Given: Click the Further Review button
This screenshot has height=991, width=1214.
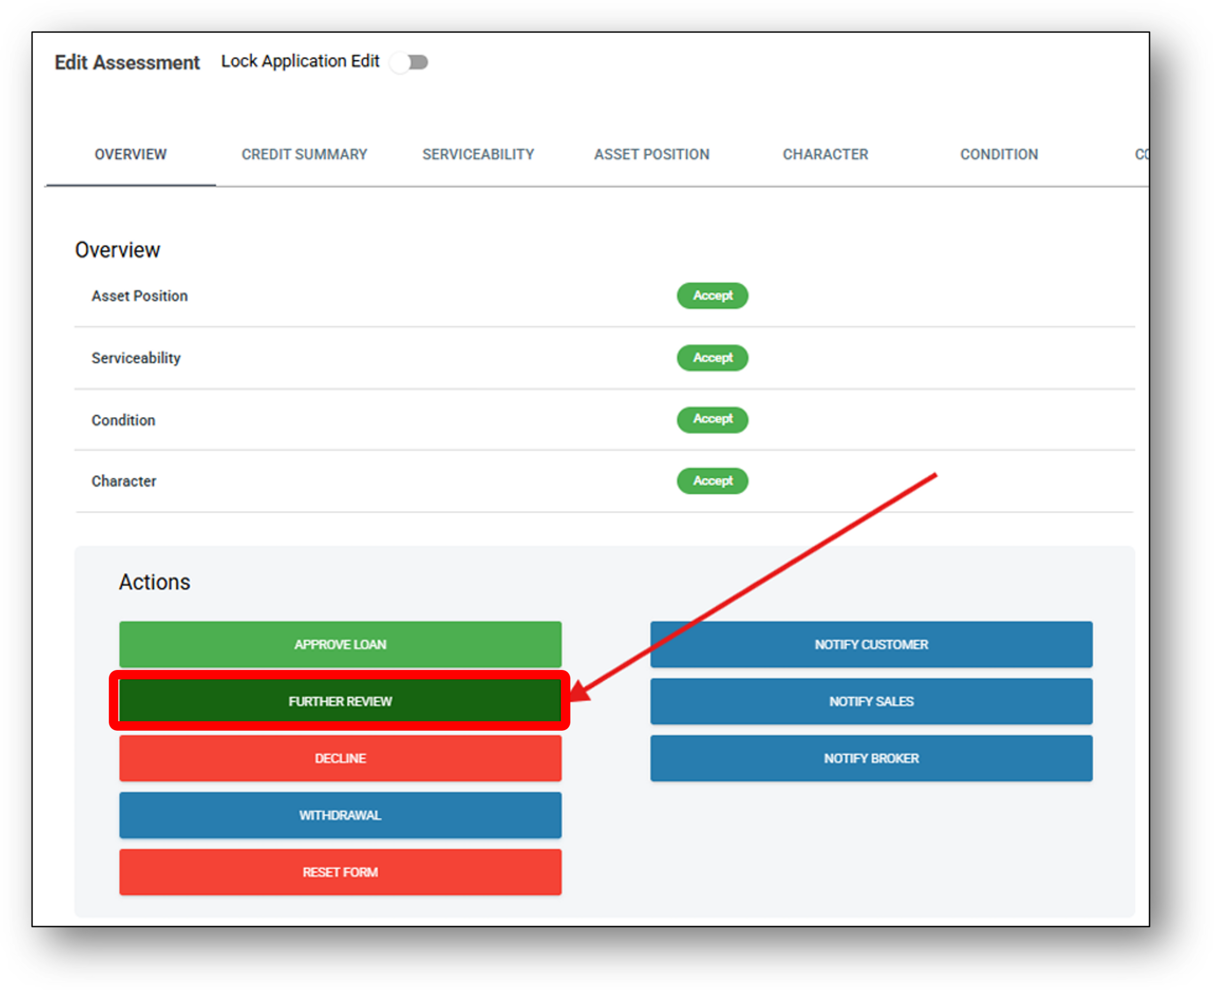Looking at the screenshot, I should tap(340, 701).
